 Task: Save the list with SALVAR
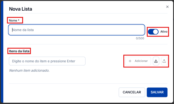(x=157, y=92)
